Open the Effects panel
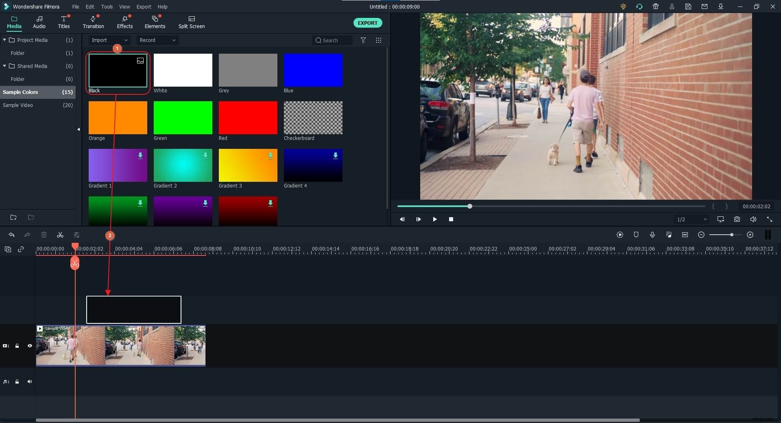 (x=124, y=22)
